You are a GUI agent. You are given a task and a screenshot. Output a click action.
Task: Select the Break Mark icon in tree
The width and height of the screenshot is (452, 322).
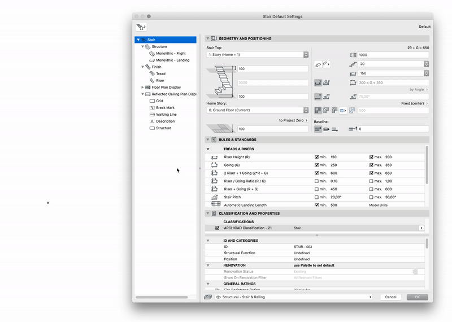click(x=152, y=107)
